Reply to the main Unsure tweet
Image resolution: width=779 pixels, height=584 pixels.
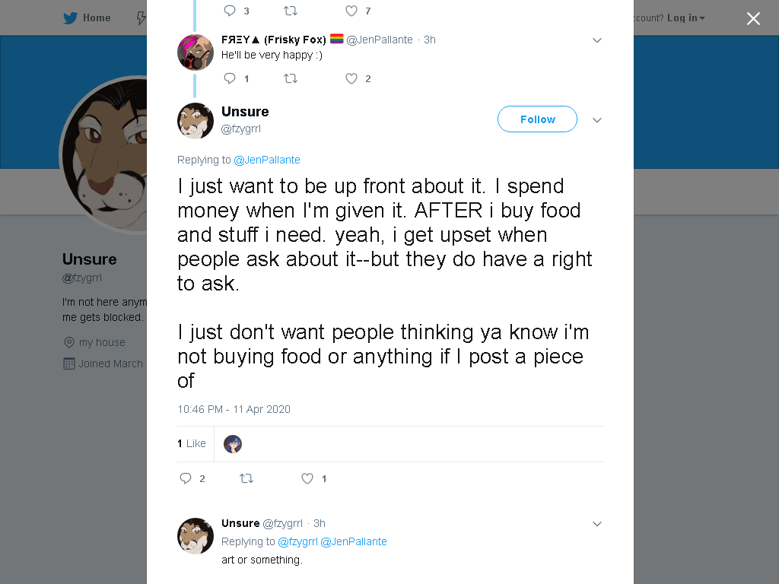point(186,478)
